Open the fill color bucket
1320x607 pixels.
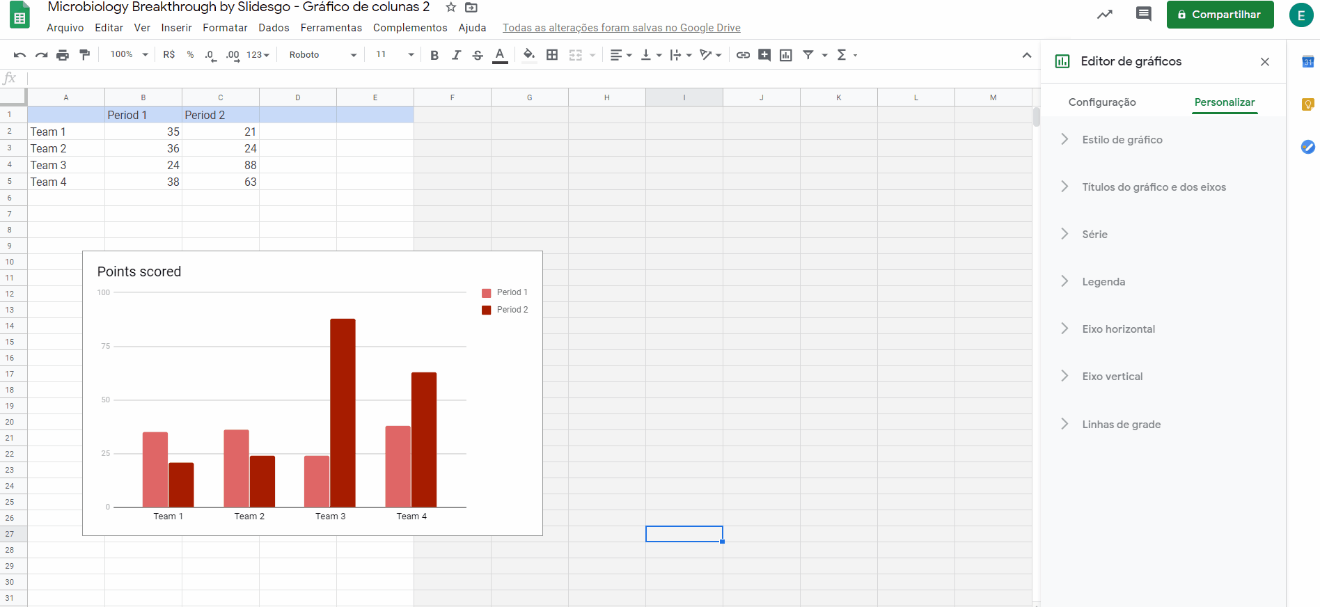(529, 55)
